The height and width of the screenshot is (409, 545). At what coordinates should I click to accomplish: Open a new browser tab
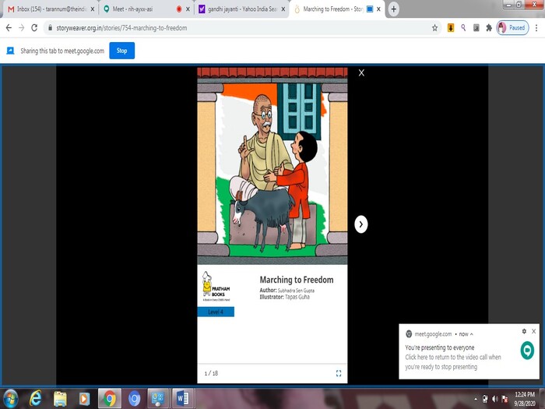pos(393,9)
